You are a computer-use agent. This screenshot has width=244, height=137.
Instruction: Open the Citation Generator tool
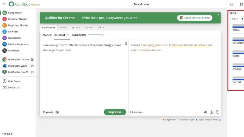tap(18, 44)
